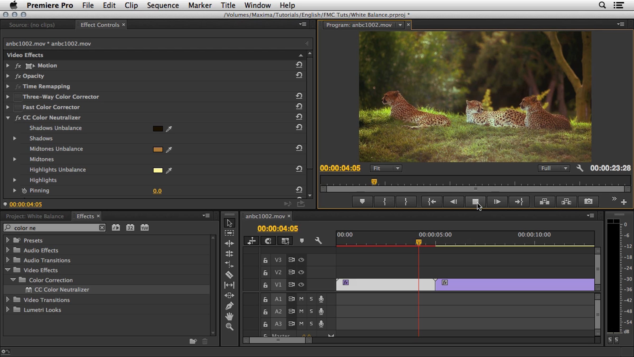Select the Pen tool

tap(229, 306)
